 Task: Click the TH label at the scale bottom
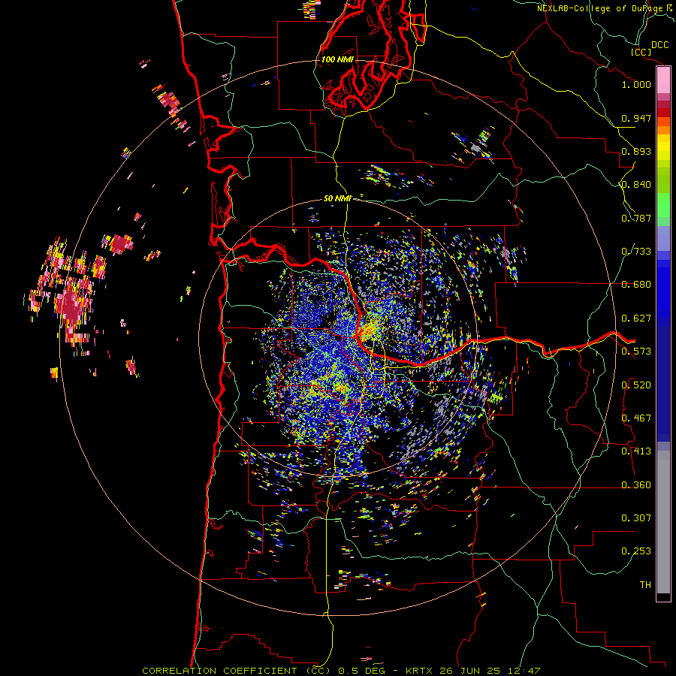[645, 585]
